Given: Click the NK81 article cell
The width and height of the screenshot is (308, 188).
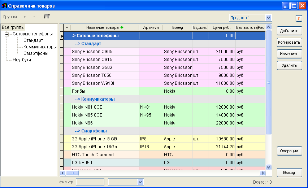Looking at the screenshot, I should point(151,107).
